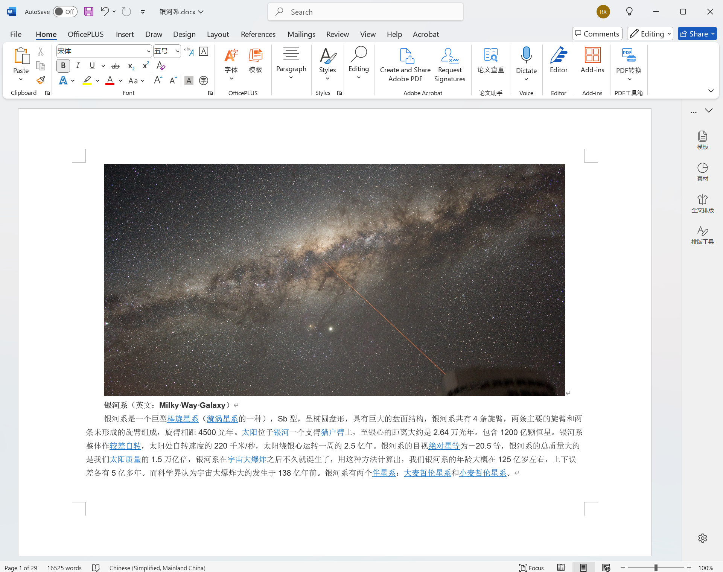Viewport: 723px width, 572px height.
Task: Click the 排版工具 sidebar icon
Action: 702,235
